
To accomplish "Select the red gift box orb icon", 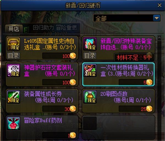I will click(90, 44).
